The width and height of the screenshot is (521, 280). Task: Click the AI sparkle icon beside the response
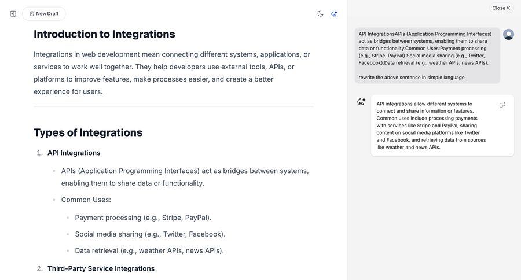click(x=361, y=102)
